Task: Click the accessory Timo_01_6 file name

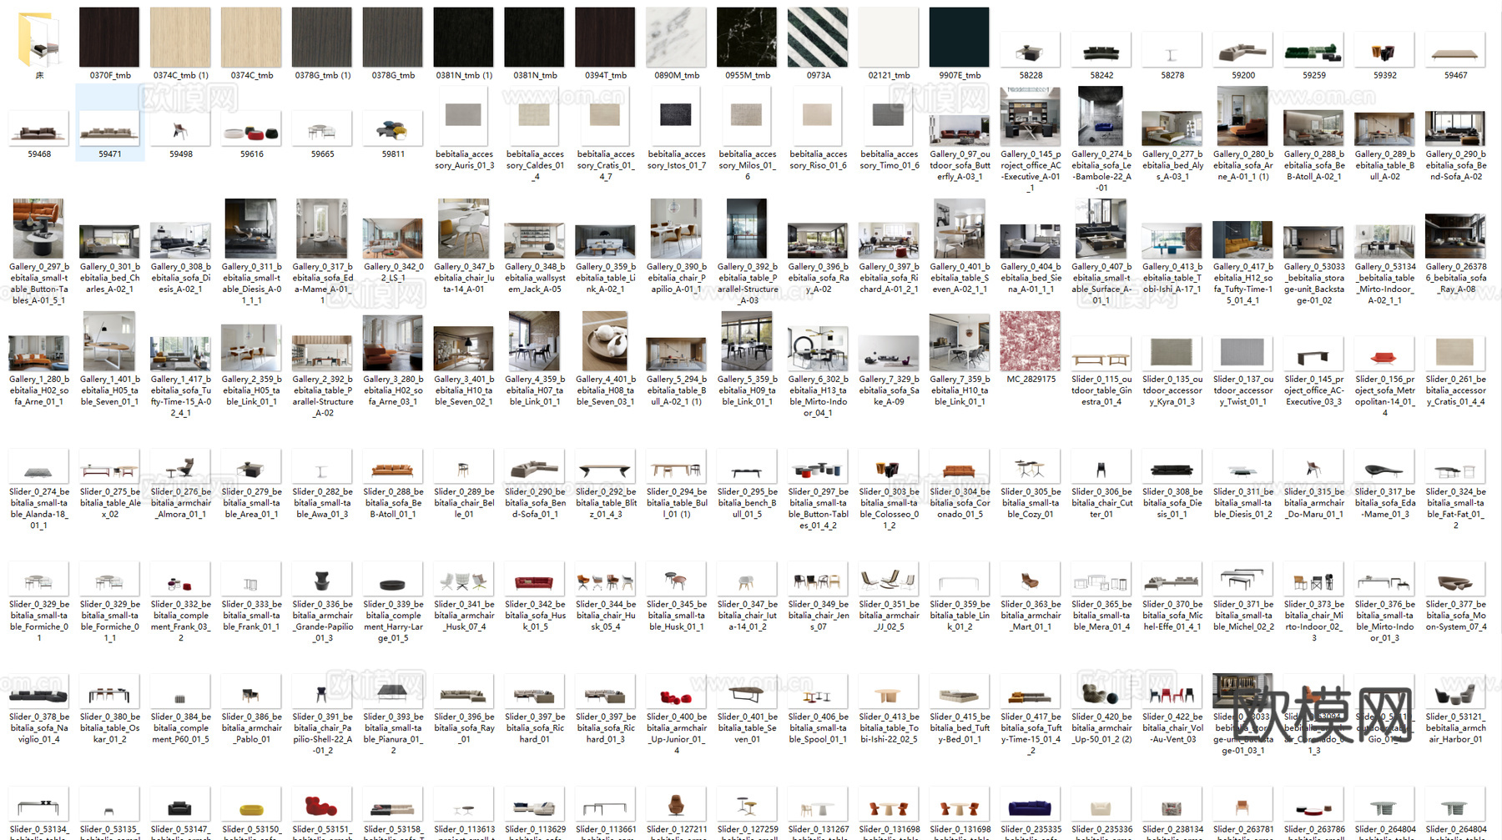Action: (x=889, y=159)
